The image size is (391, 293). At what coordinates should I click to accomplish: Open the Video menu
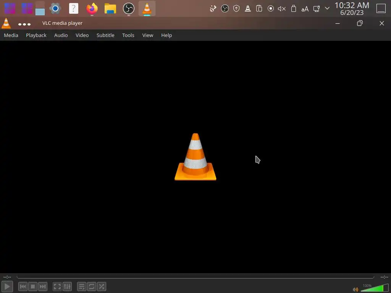(82, 35)
